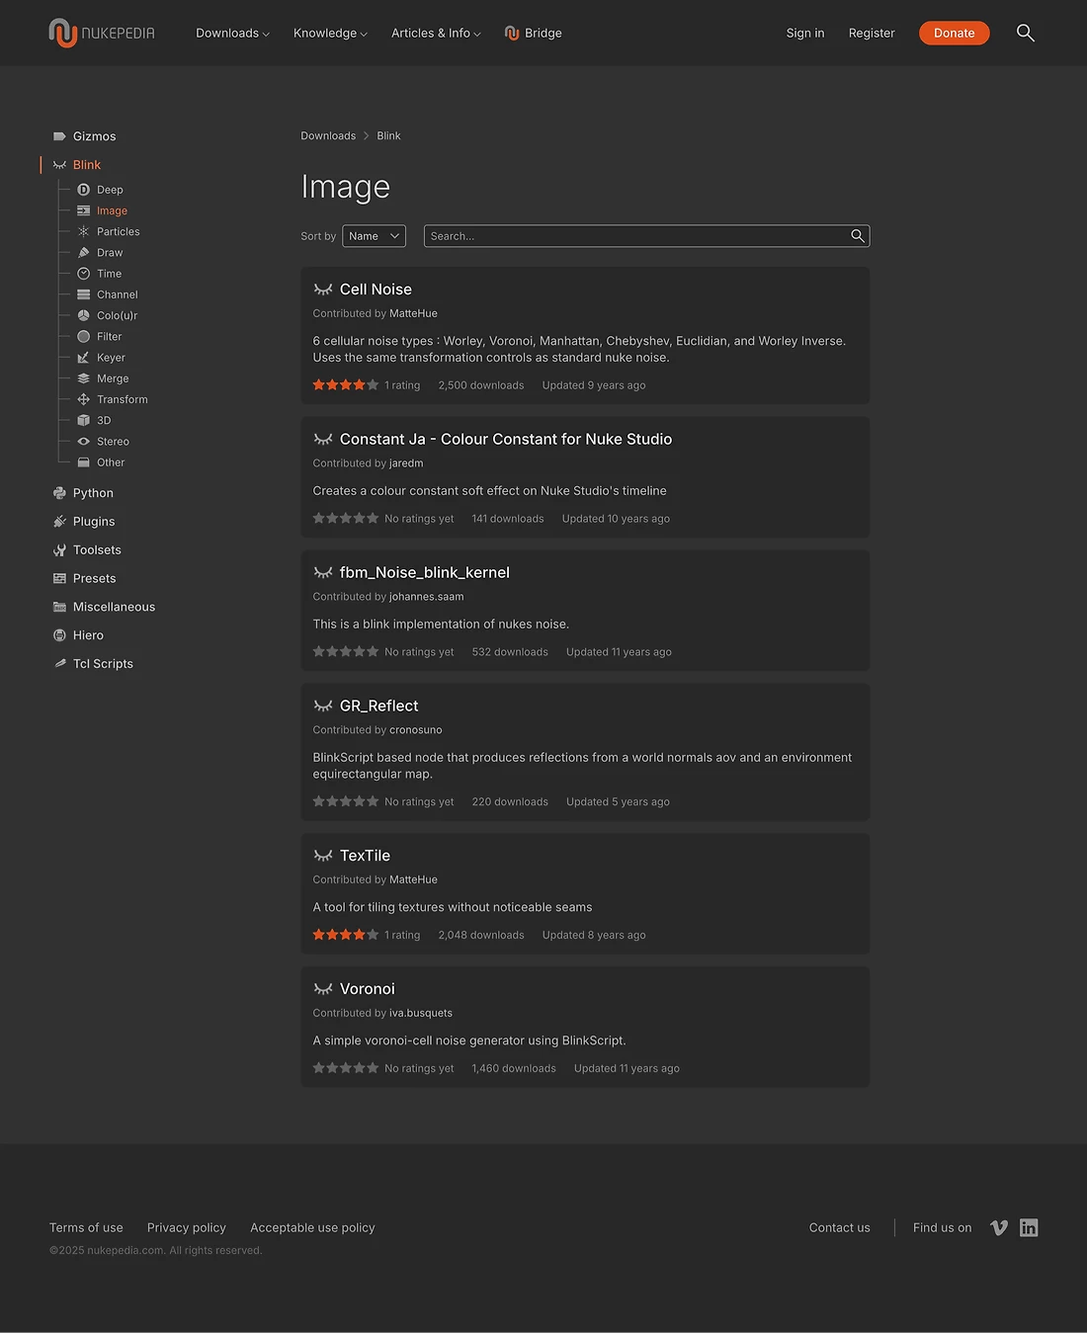
Task: Open the Python section icon in sidebar
Action: click(59, 492)
